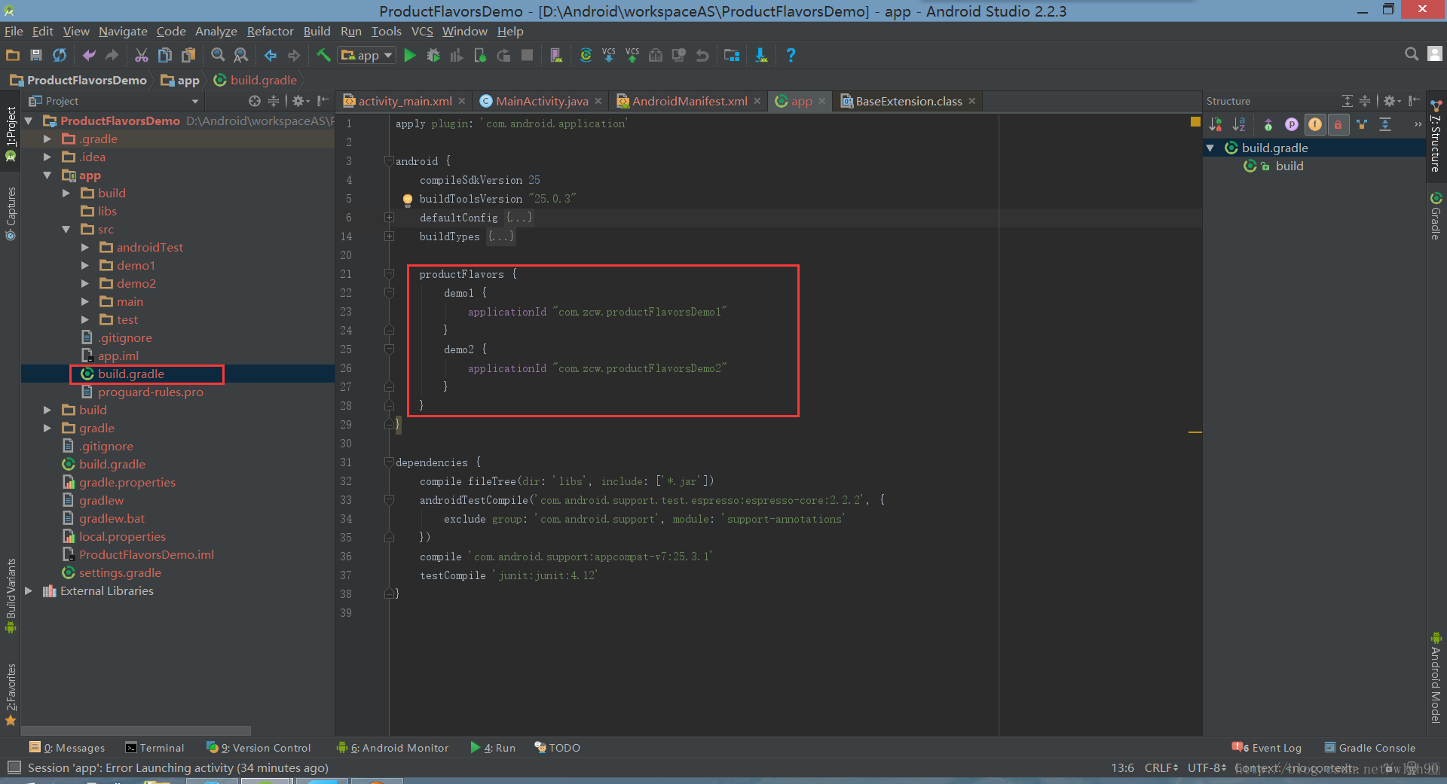Screen dimensions: 1447x784
Task: Click the Debug app bug icon
Action: pos(433,55)
